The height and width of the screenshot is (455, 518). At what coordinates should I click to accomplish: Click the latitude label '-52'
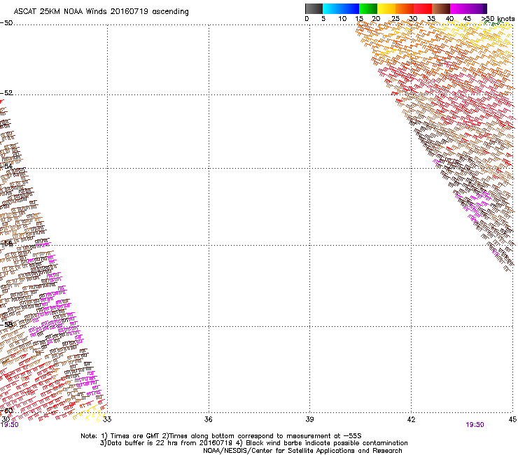[6, 93]
